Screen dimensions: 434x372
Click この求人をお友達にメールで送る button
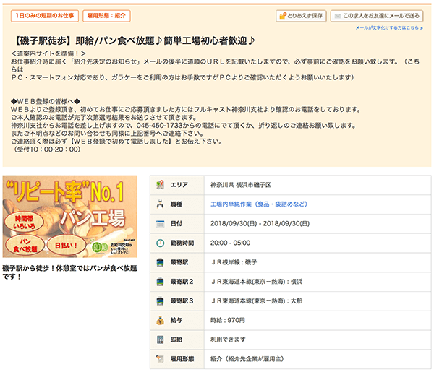click(x=377, y=16)
